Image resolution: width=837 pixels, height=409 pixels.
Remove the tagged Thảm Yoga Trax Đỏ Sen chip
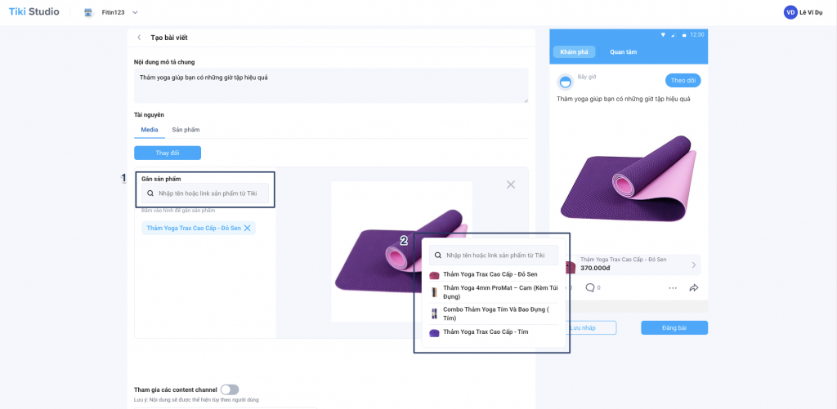click(247, 229)
